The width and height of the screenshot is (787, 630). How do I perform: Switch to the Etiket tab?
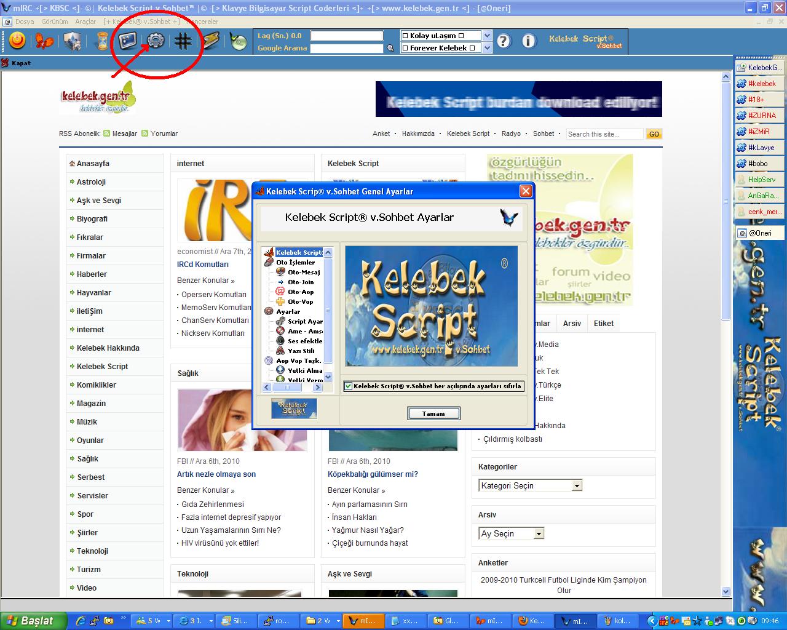coord(604,323)
